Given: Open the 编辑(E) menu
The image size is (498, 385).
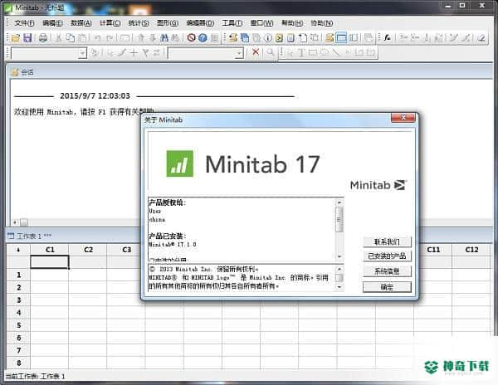Looking at the screenshot, I should point(52,23).
